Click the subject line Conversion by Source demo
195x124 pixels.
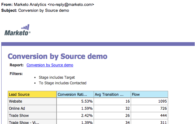click(44, 11)
